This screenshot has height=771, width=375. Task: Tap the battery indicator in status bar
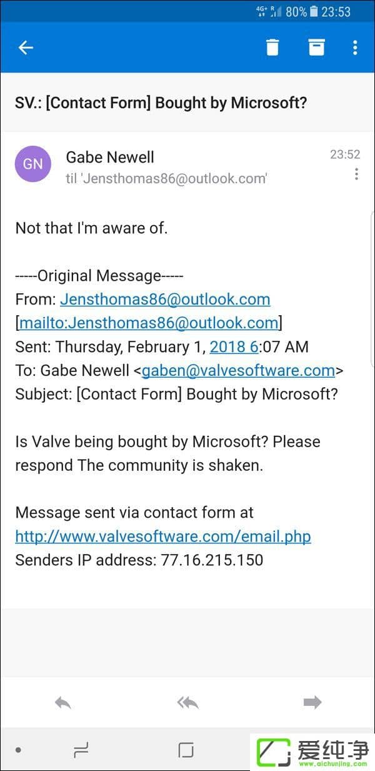point(314,11)
